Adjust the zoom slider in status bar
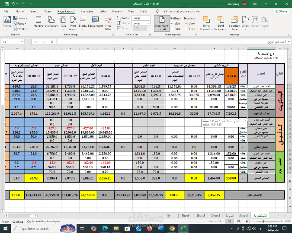The width and height of the screenshot is (292, 233). click(x=263, y=221)
